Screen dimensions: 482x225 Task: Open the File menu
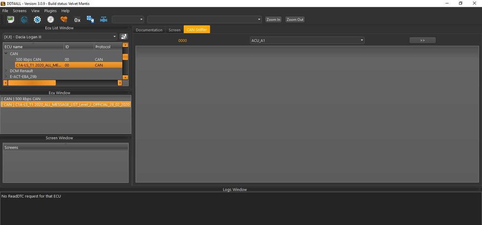(5, 11)
